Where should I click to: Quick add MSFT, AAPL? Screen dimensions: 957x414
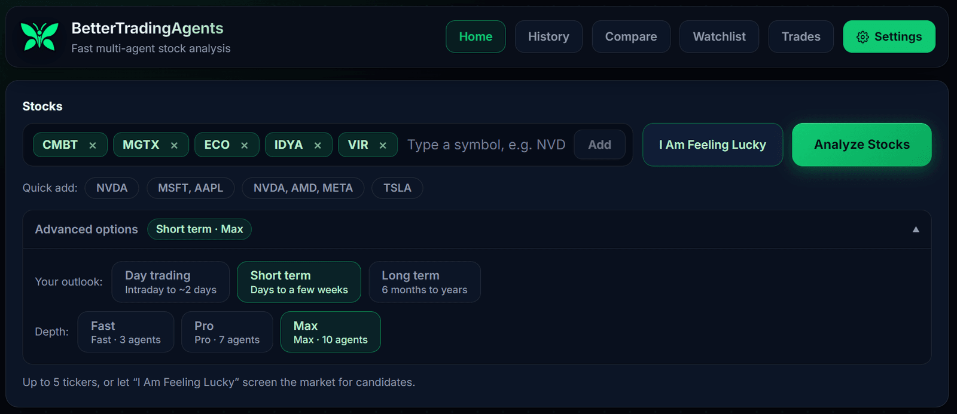[x=191, y=188]
